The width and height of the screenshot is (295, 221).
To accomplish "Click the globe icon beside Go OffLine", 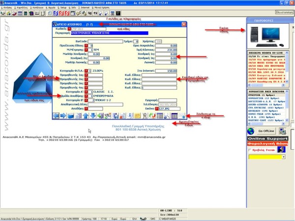I will point(251,131).
